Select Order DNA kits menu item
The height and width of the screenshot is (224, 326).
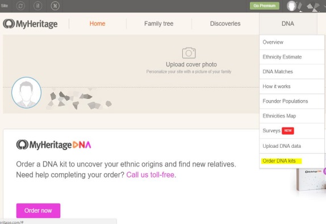pyautogui.click(x=292, y=161)
